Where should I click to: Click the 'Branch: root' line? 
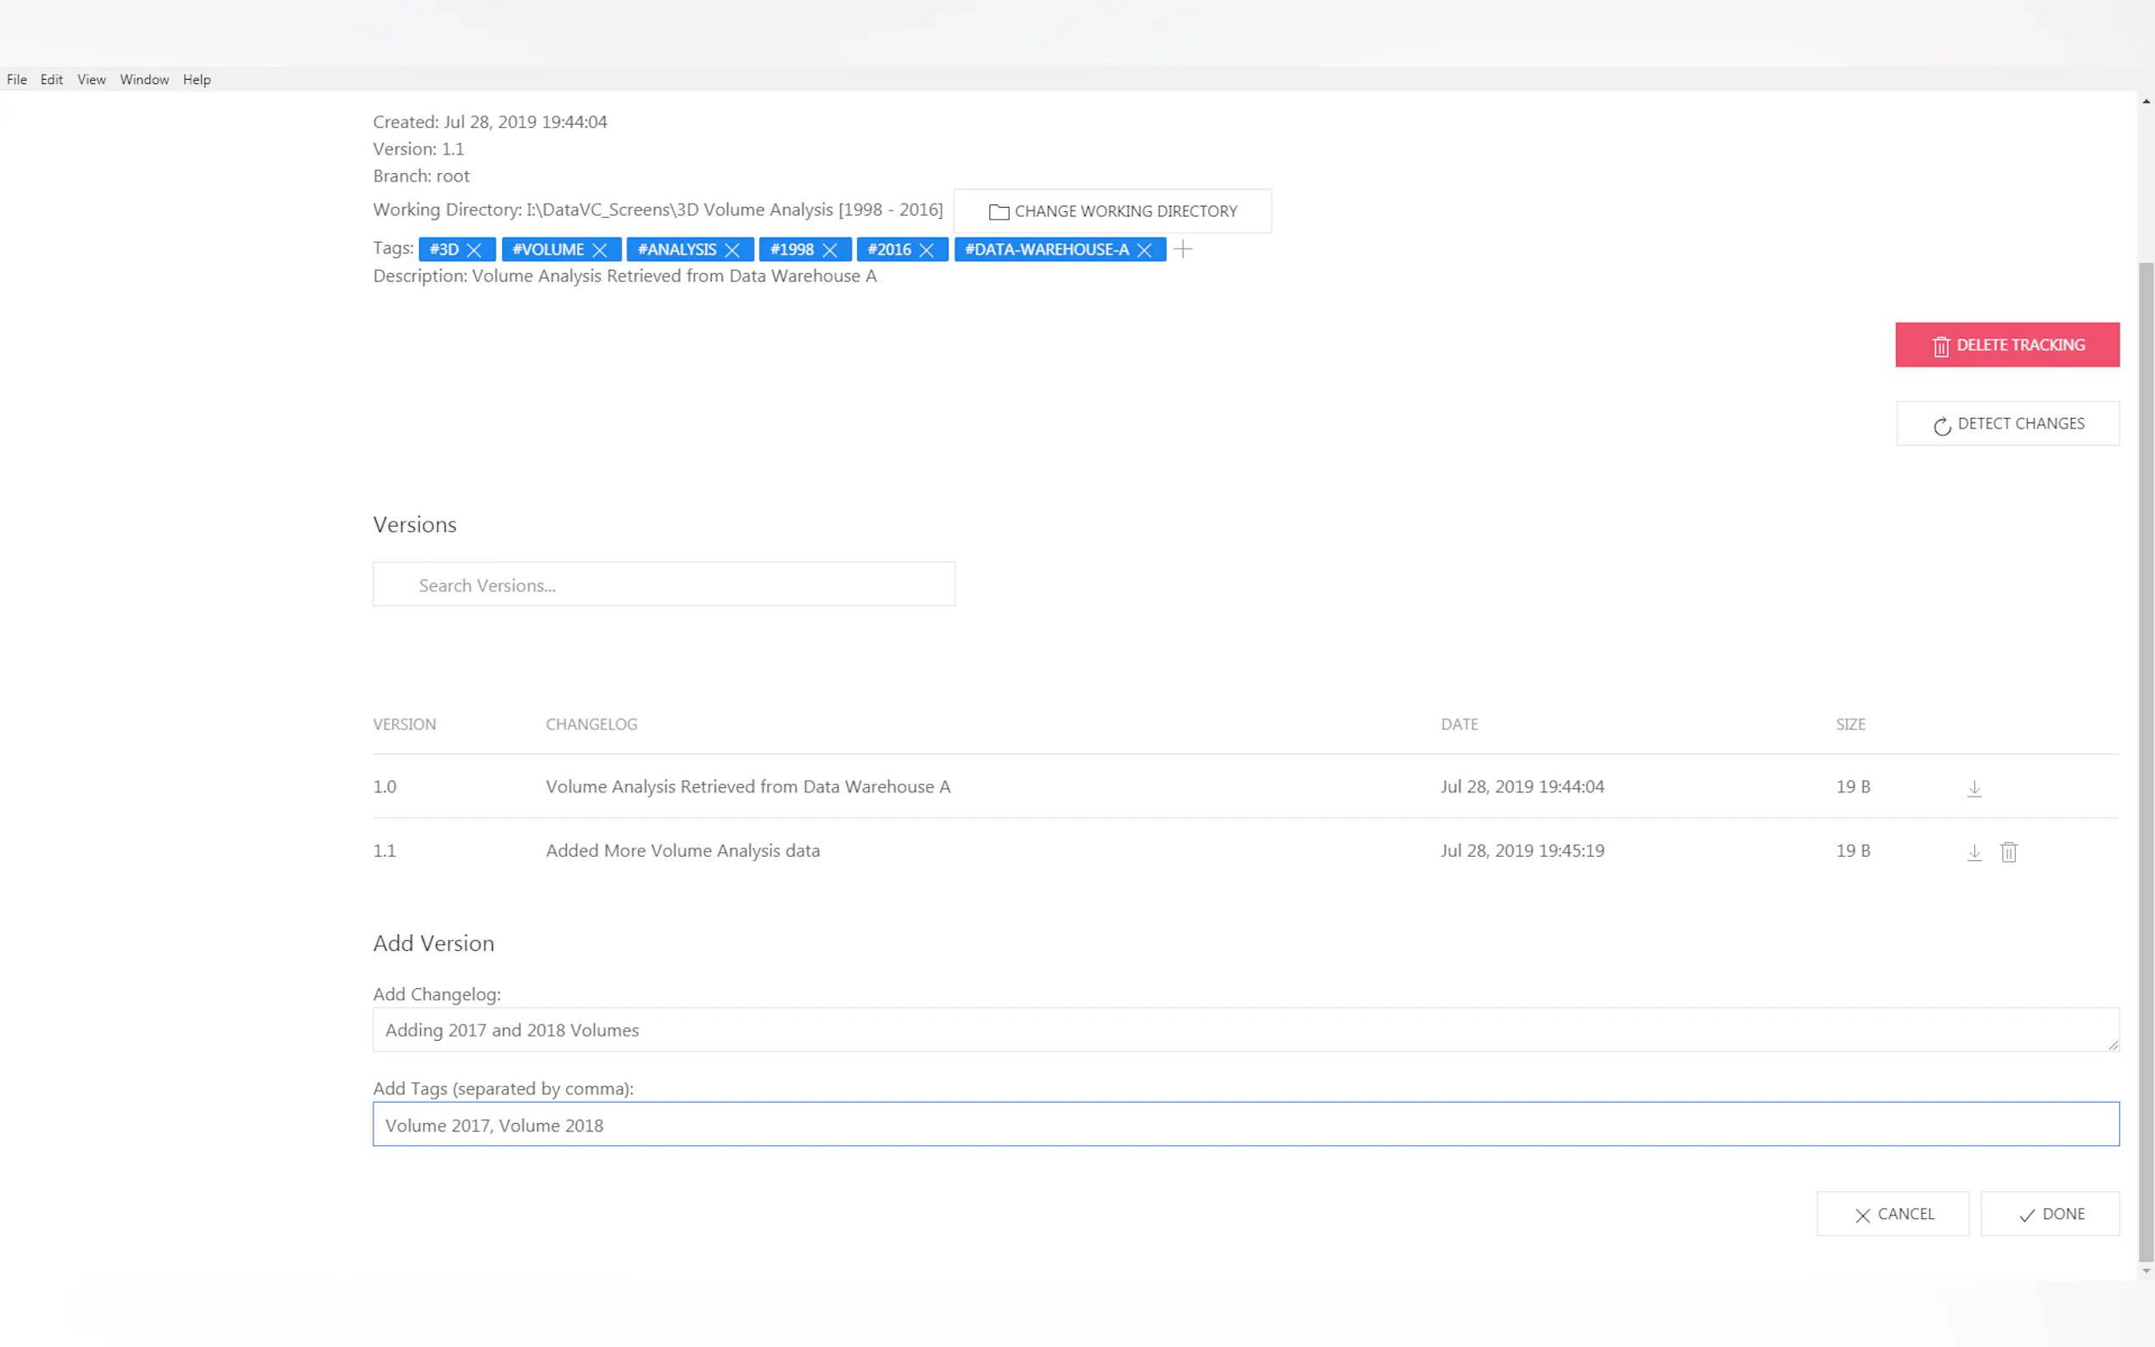coord(422,176)
